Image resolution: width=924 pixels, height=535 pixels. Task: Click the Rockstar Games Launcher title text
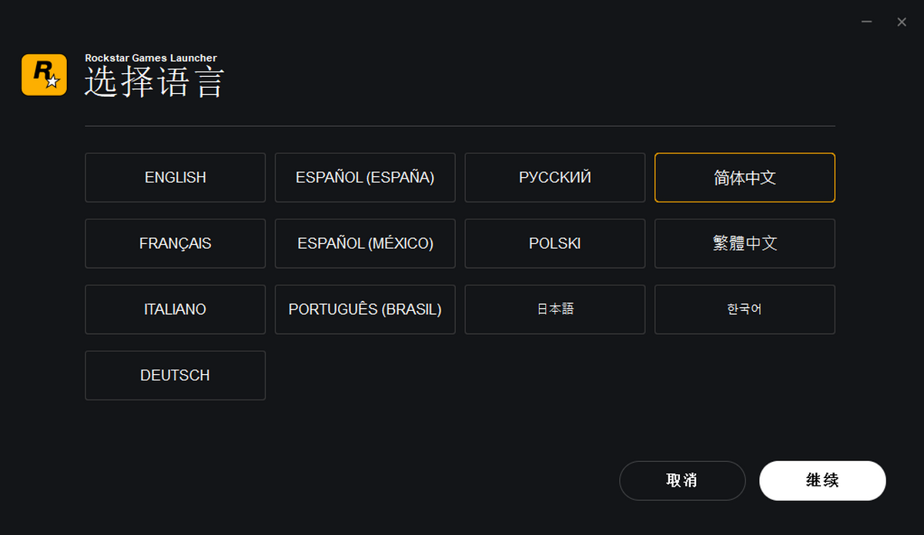[x=150, y=59]
